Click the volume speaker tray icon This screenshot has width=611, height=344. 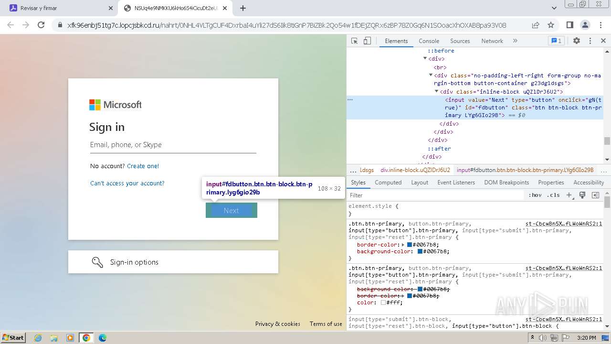pyautogui.click(x=543, y=338)
